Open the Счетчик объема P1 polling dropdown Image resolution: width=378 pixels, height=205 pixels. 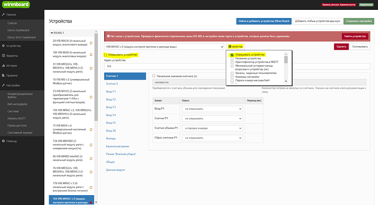[213, 128]
